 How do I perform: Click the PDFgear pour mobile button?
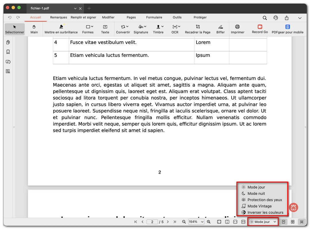pos(288,29)
